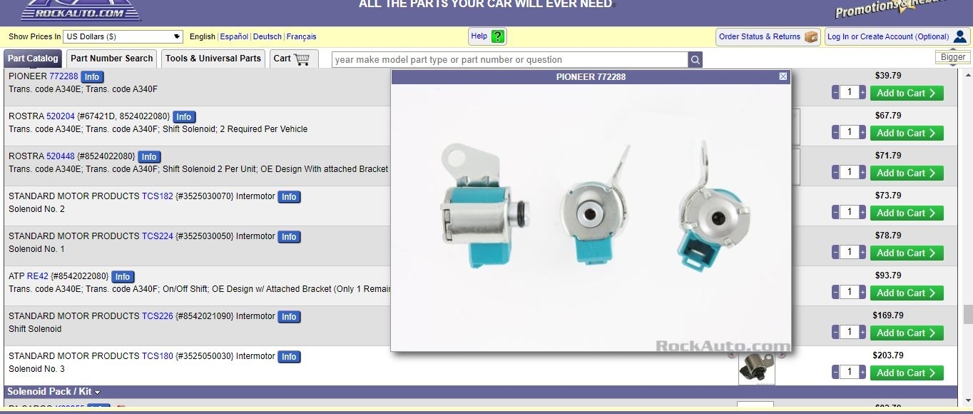This screenshot has height=414, width=973.
Task: Click part number link 520448
Action: [61, 156]
